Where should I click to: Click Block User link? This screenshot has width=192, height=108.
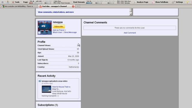pyautogui.click(x=57, y=32)
